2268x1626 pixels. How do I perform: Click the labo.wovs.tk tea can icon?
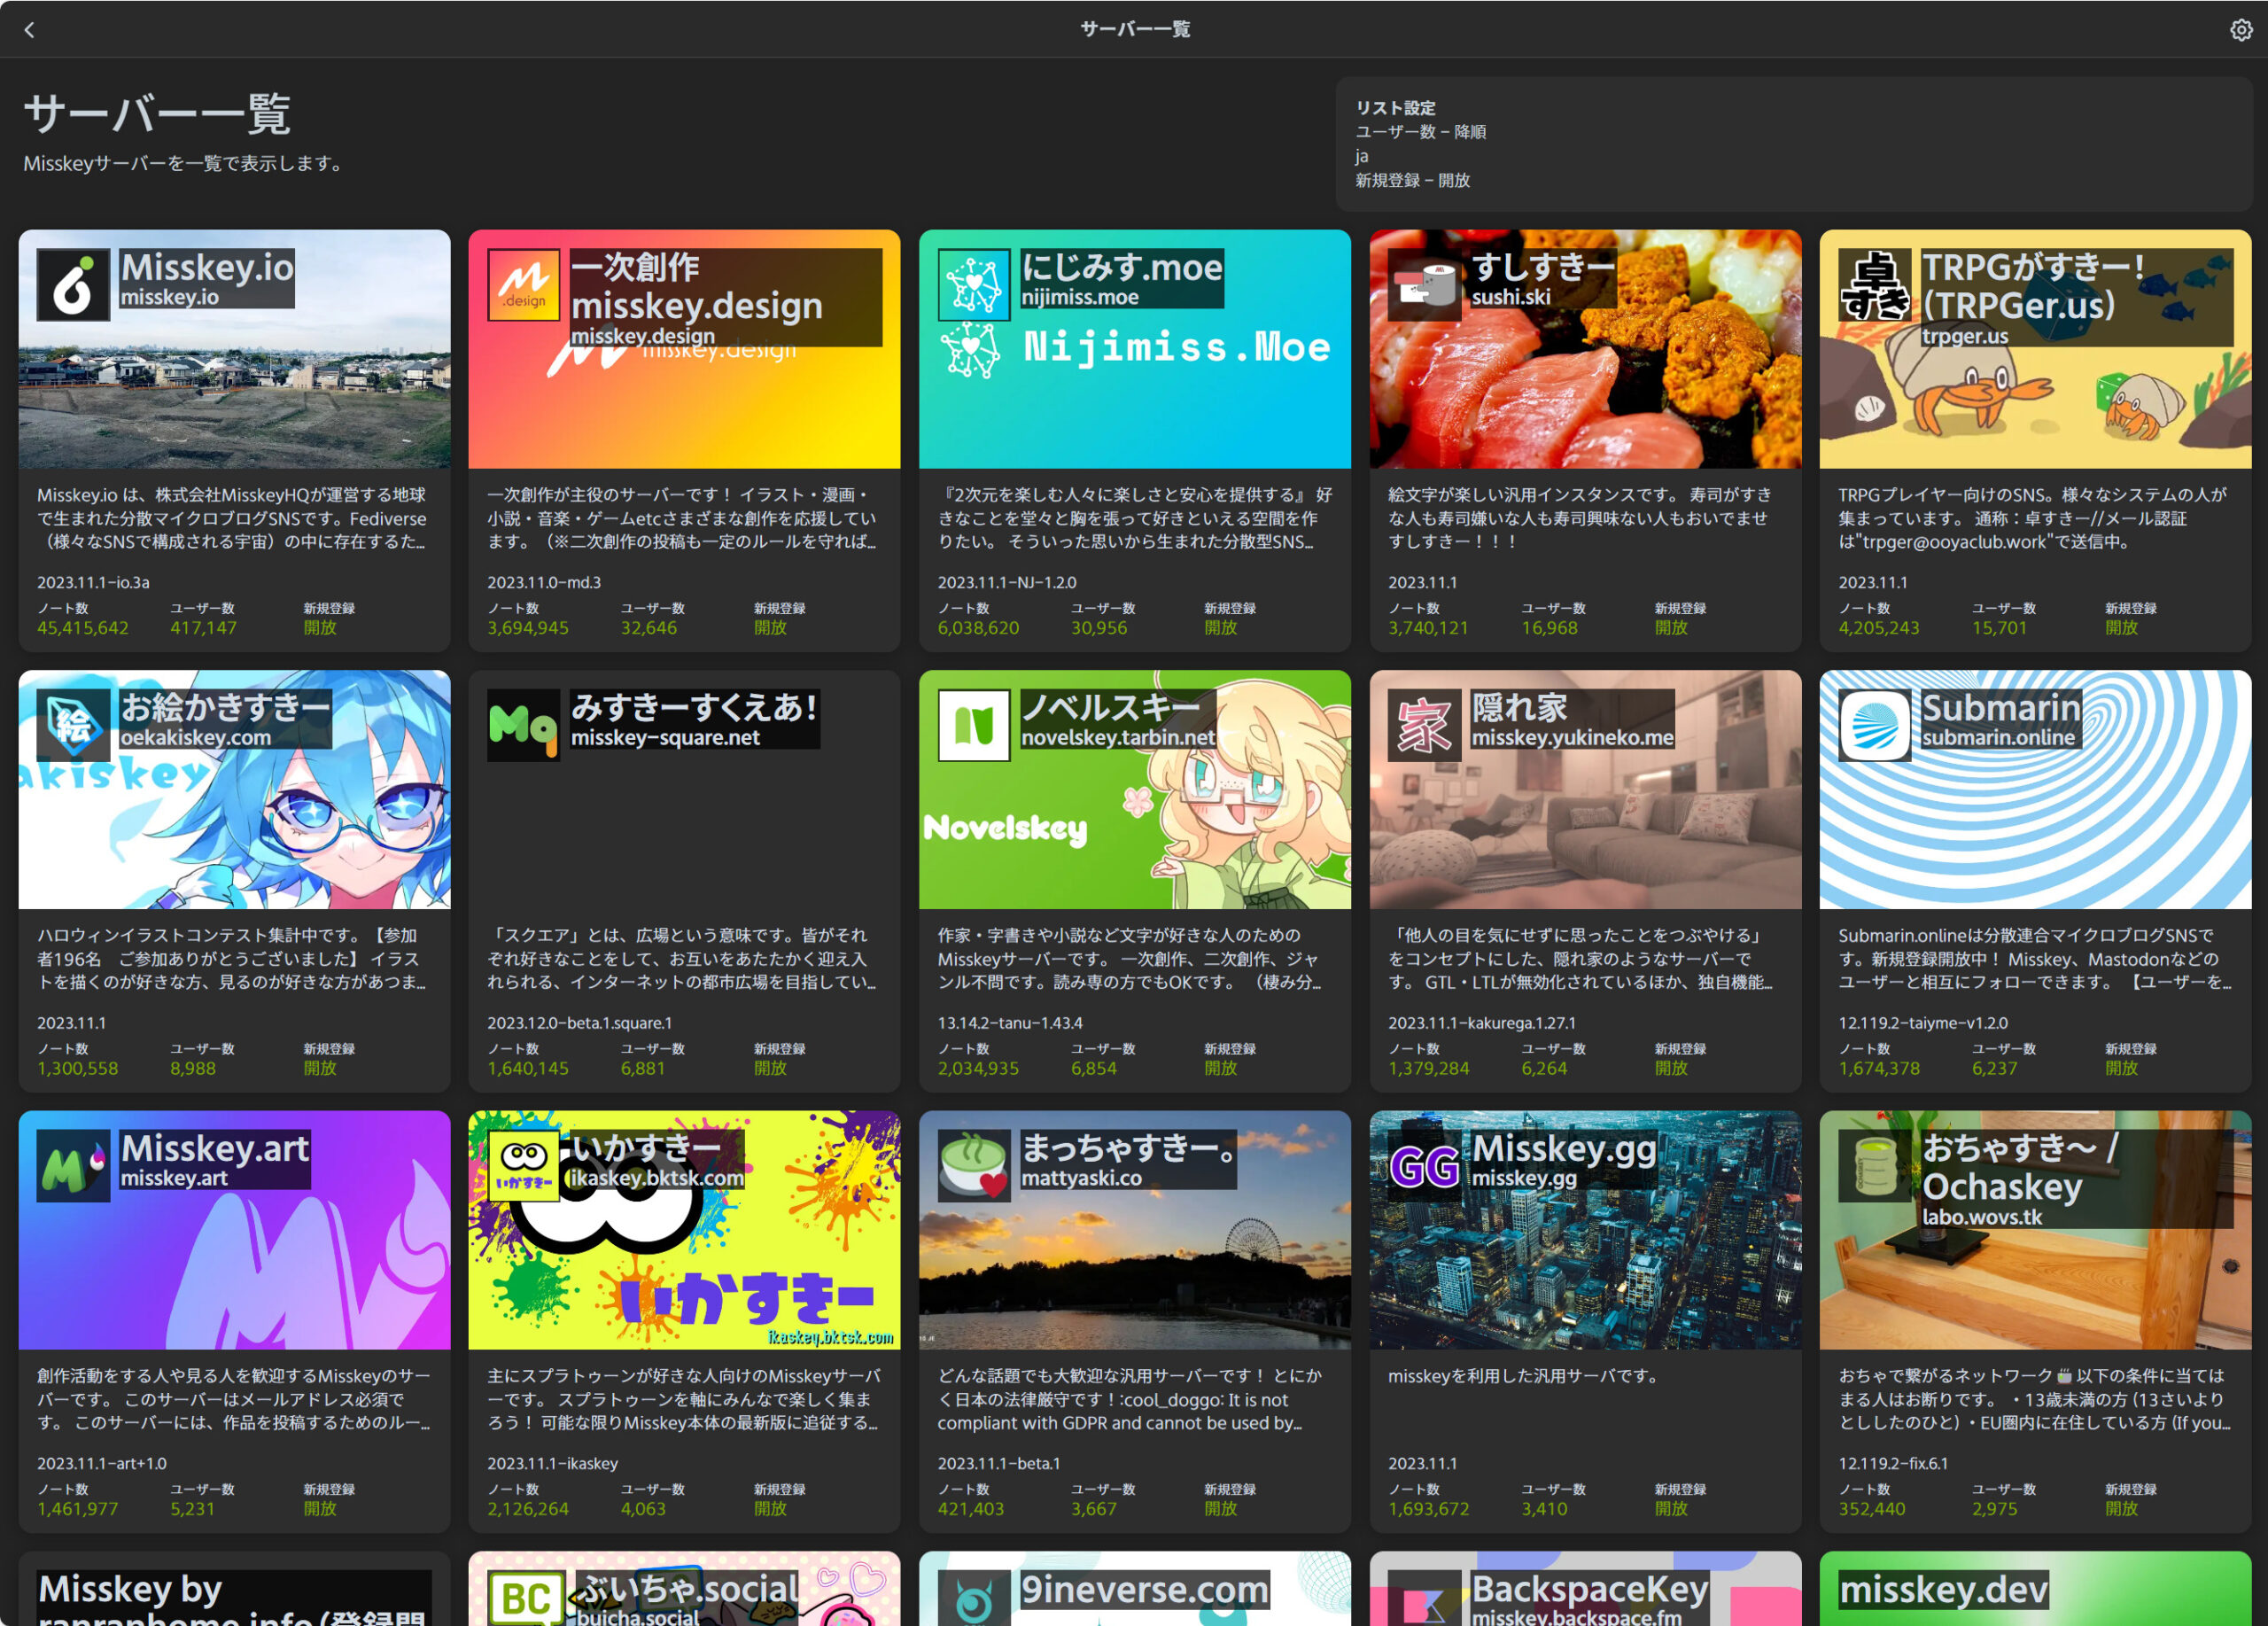pos(1875,1166)
